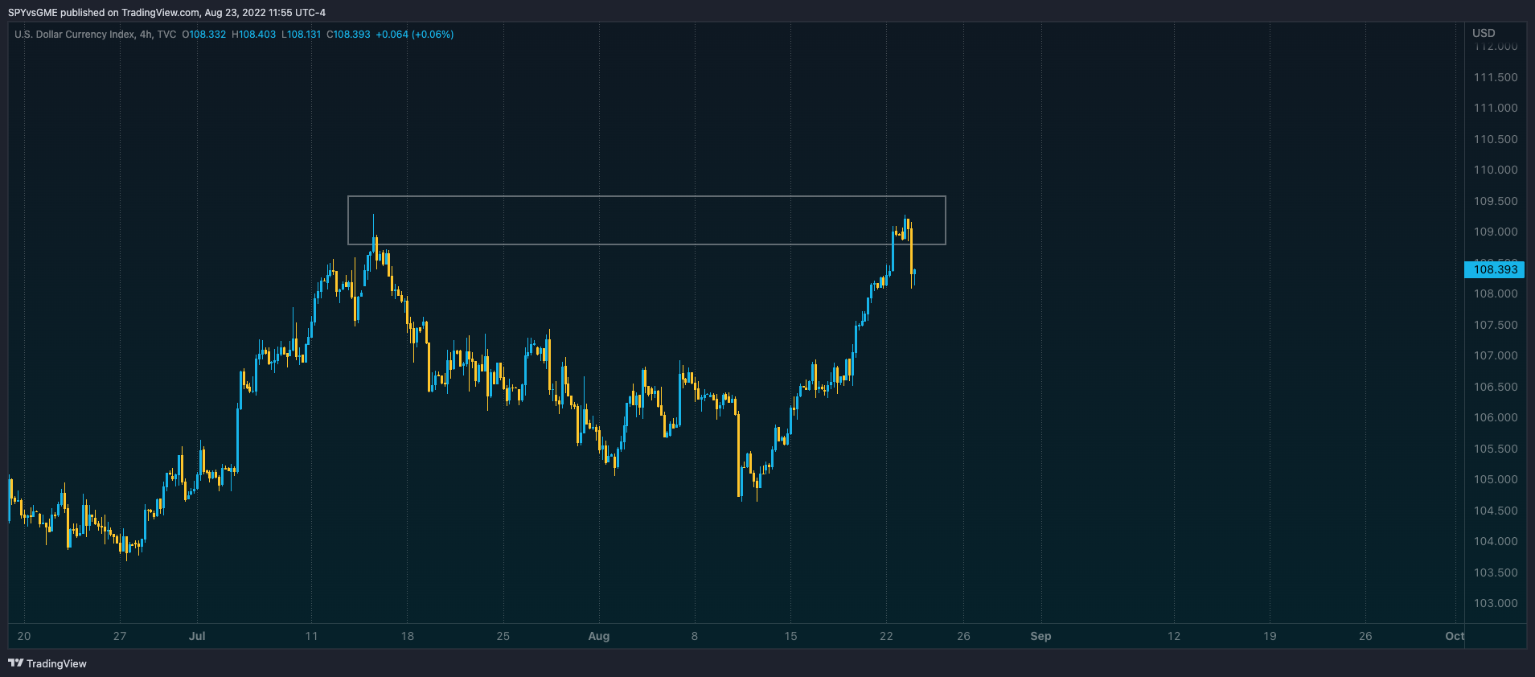Click the 105.000 price axis label
Viewport: 1535px width, 677px height.
coord(1496,479)
